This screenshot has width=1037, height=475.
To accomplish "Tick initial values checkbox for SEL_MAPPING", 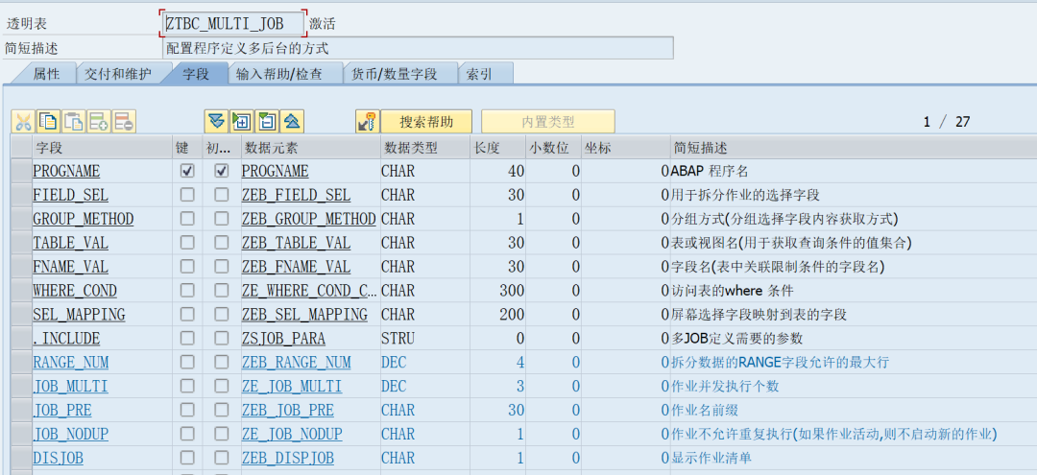I will click(x=222, y=315).
